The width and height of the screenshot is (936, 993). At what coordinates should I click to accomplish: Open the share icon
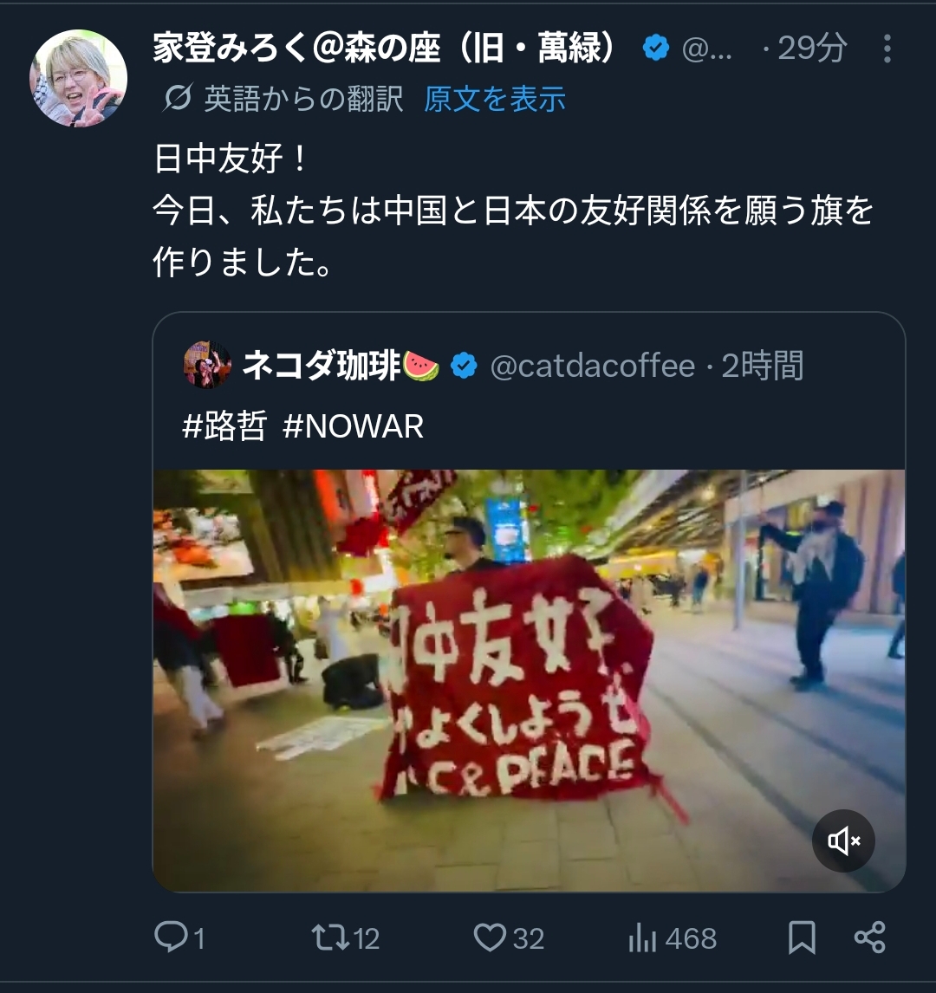pyautogui.click(x=869, y=938)
